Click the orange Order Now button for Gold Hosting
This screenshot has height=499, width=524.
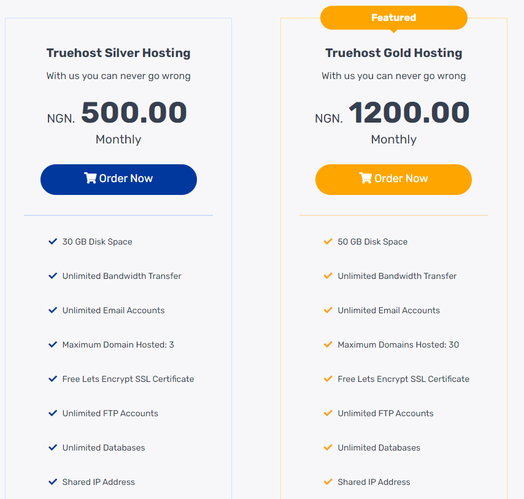click(x=394, y=180)
